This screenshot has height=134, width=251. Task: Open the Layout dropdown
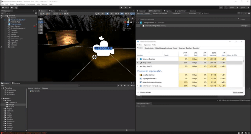coord(244,8)
